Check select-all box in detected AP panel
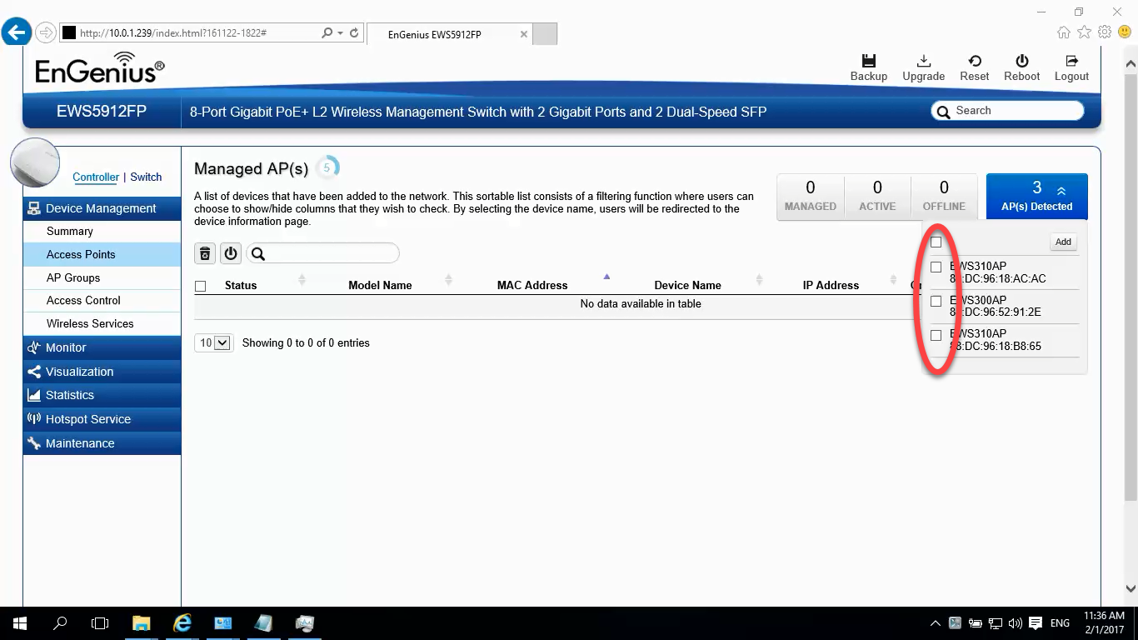This screenshot has width=1138, height=640. click(936, 242)
